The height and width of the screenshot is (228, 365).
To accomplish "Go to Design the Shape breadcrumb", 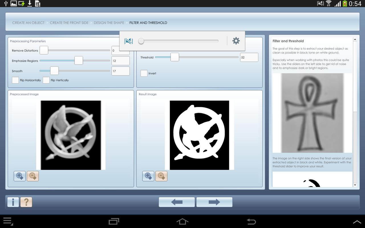I will (x=109, y=23).
